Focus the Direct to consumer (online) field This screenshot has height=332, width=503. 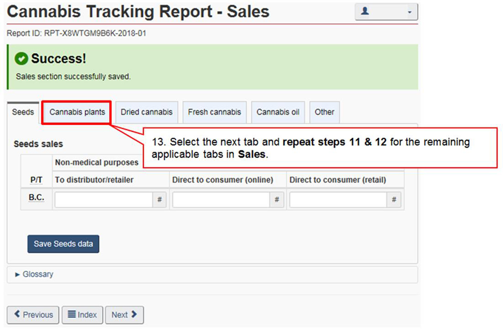point(221,200)
